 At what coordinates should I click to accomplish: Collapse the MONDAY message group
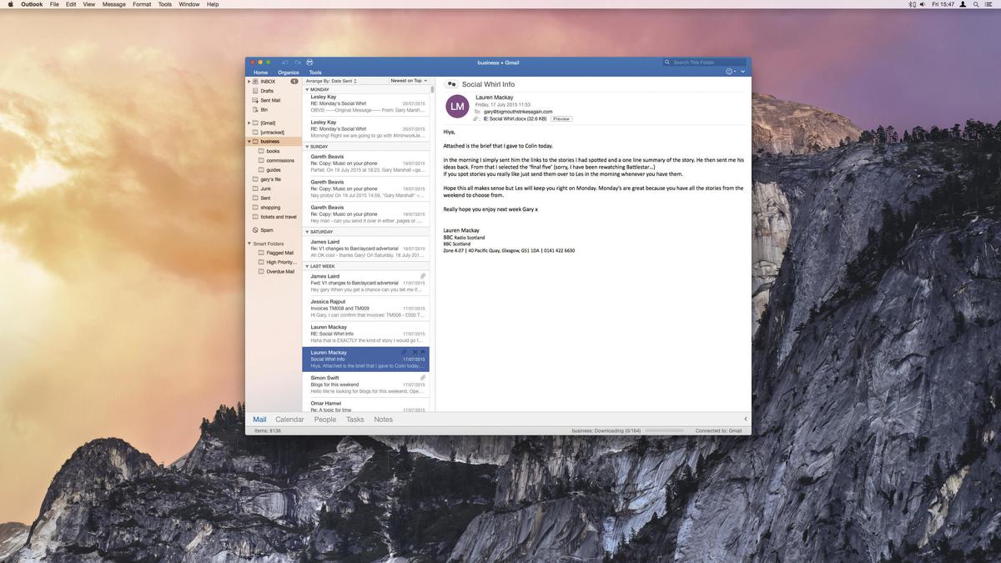click(x=307, y=89)
